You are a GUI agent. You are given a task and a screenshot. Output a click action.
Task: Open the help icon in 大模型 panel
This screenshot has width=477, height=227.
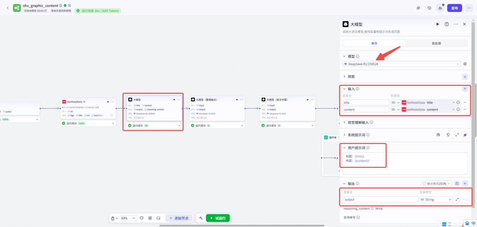click(447, 24)
